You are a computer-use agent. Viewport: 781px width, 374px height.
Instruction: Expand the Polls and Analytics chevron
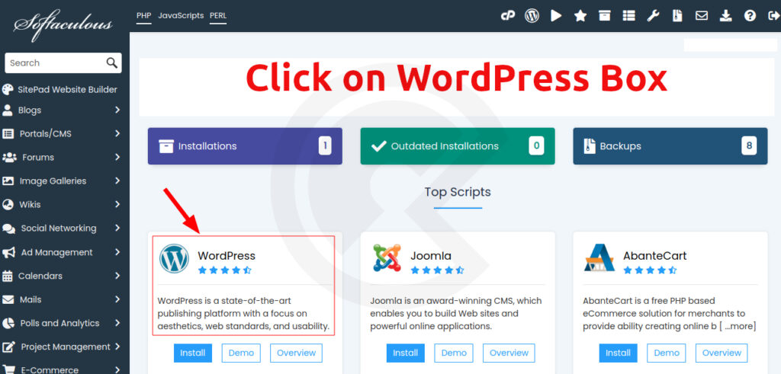pos(117,323)
